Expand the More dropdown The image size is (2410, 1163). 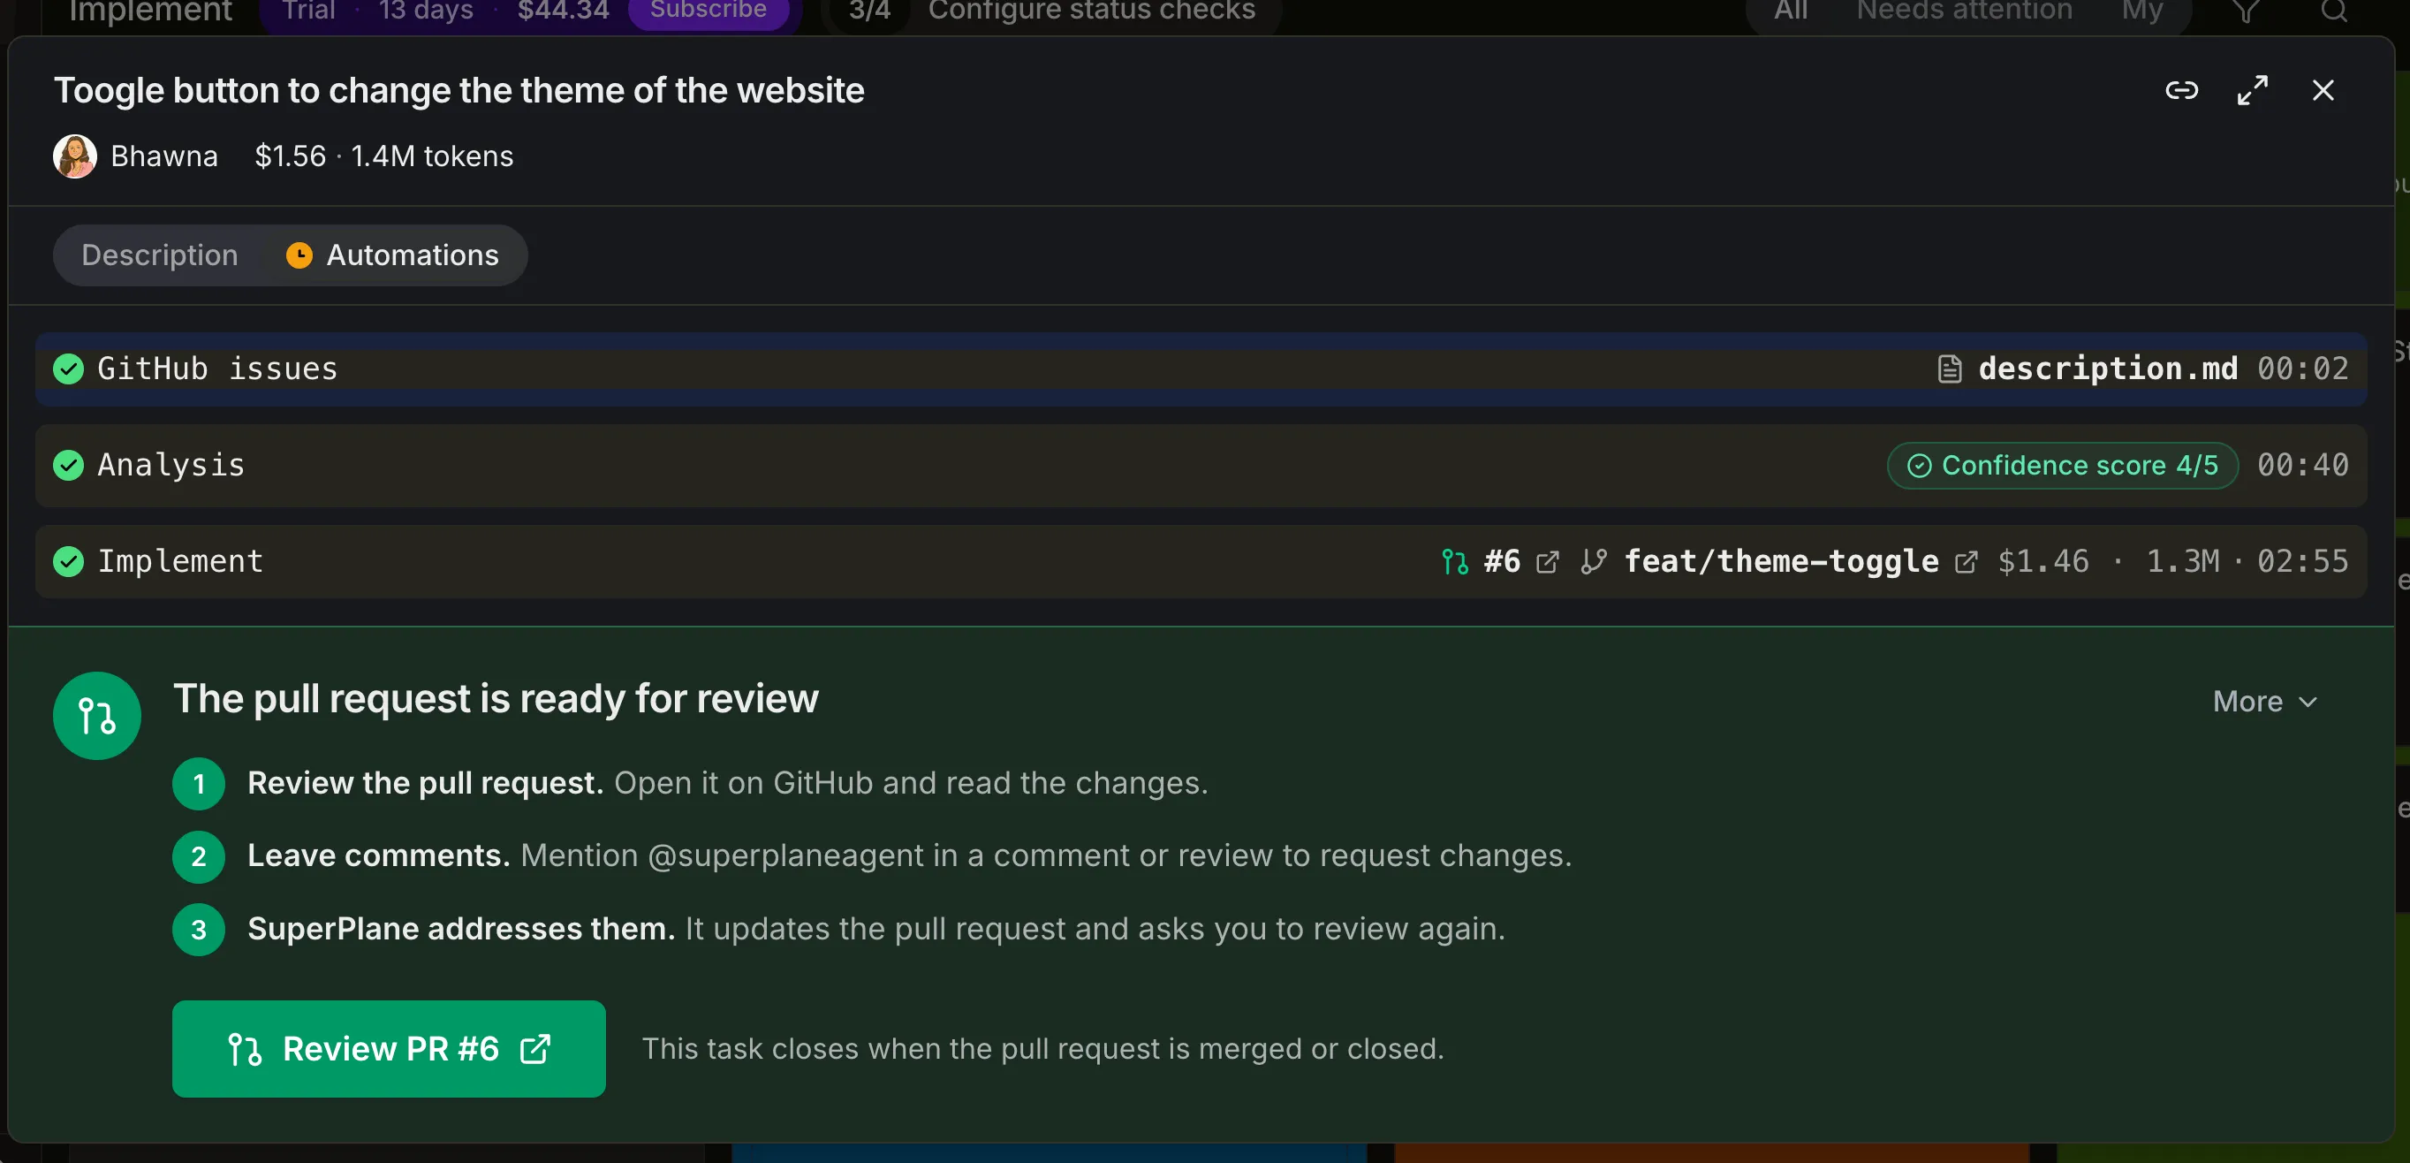click(x=2264, y=702)
